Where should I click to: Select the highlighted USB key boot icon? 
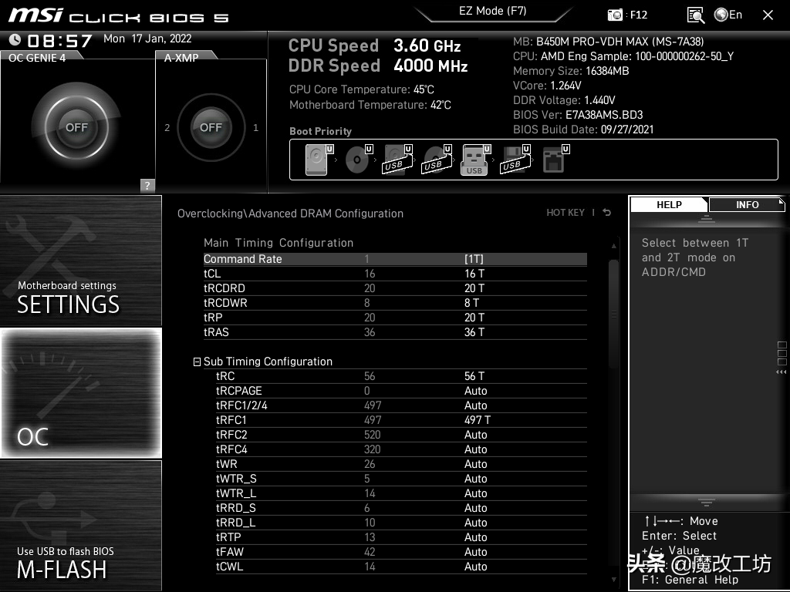(x=475, y=160)
